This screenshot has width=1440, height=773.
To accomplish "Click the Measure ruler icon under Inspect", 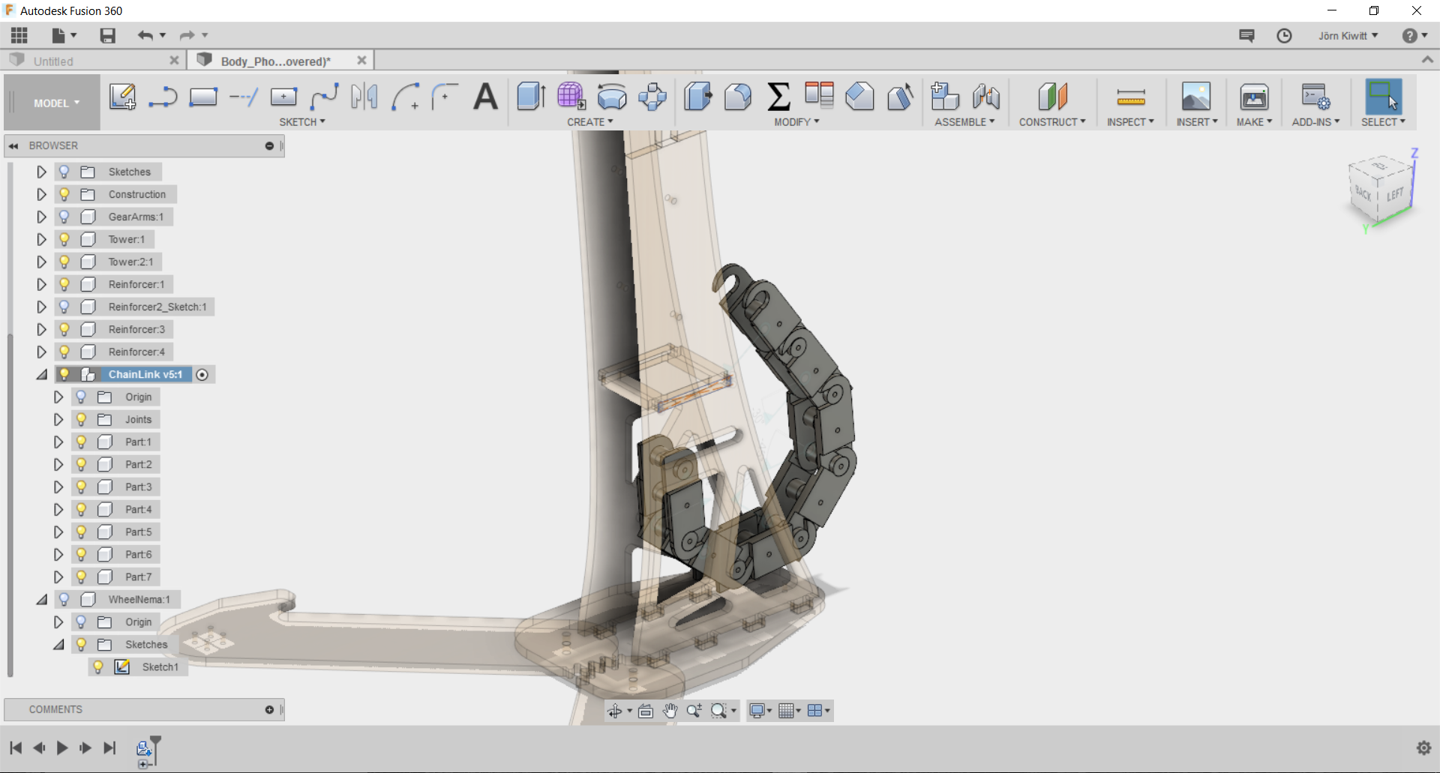I will pyautogui.click(x=1130, y=97).
